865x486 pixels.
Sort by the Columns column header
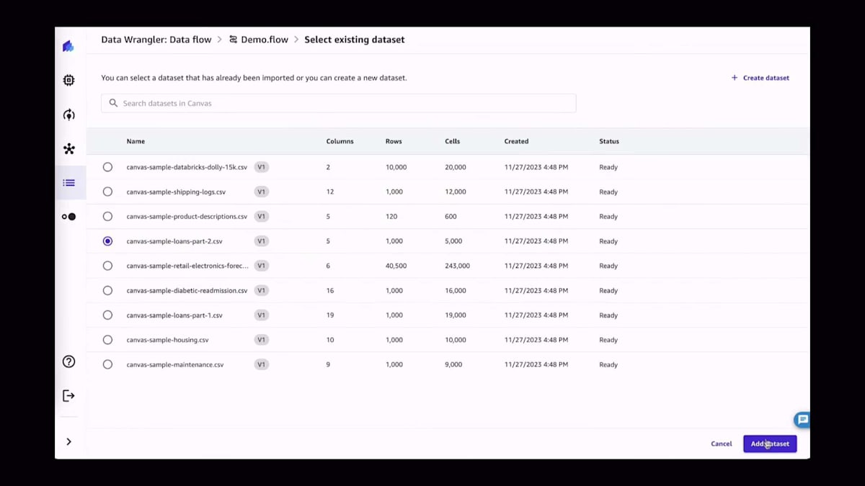pyautogui.click(x=340, y=141)
